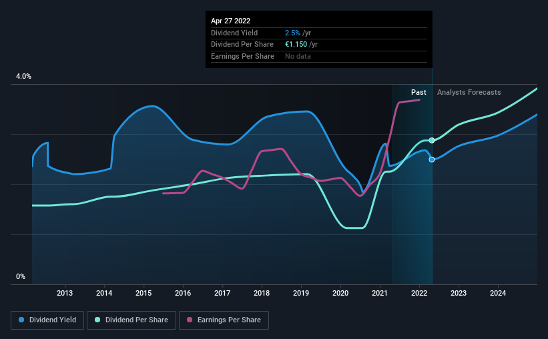The image size is (548, 339).
Task: Click the 2019 label on the x-axis
Action: 301,293
